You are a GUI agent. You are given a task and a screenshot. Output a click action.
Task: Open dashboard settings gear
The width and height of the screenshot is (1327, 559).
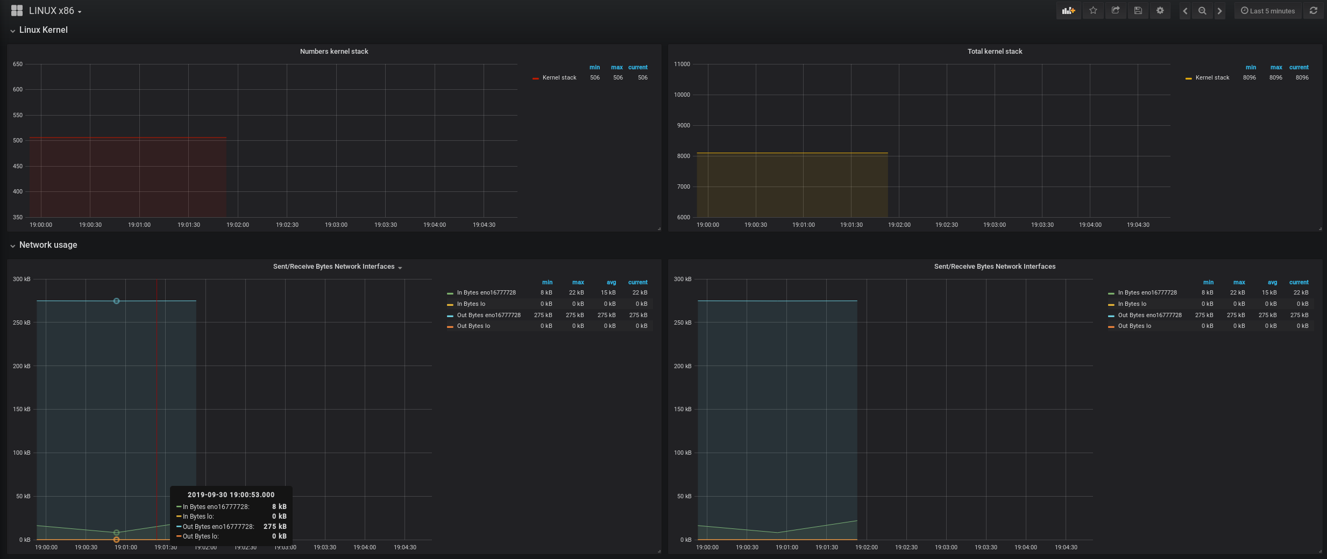[x=1160, y=11]
